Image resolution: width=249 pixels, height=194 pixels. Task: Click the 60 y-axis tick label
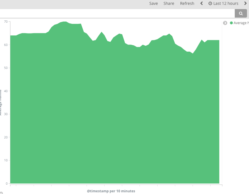click(6, 45)
